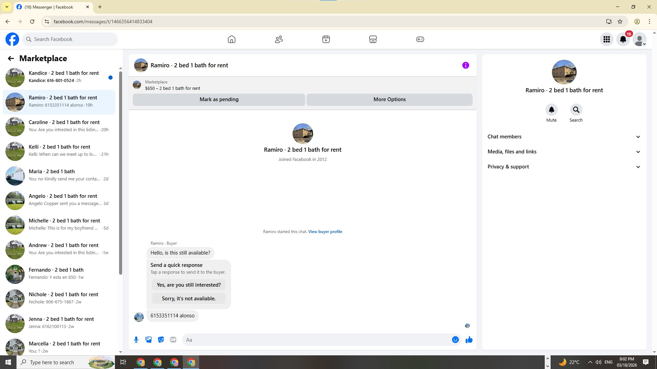Viewport: 657px width, 369px height.
Task: Open View buyer profile link
Action: pyautogui.click(x=325, y=232)
